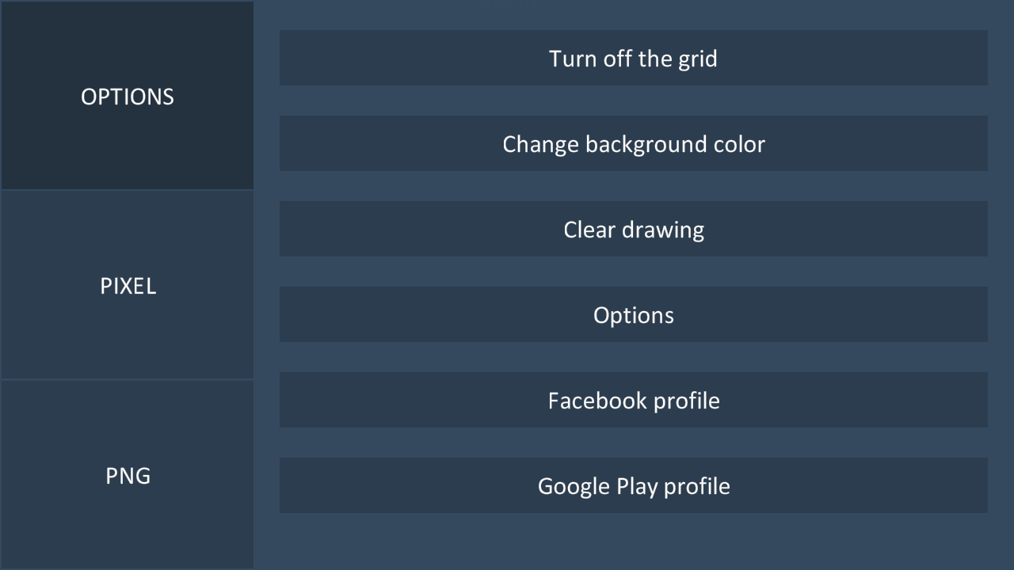1014x570 pixels.
Task: Show the PNG section on the left
Action: click(x=127, y=475)
